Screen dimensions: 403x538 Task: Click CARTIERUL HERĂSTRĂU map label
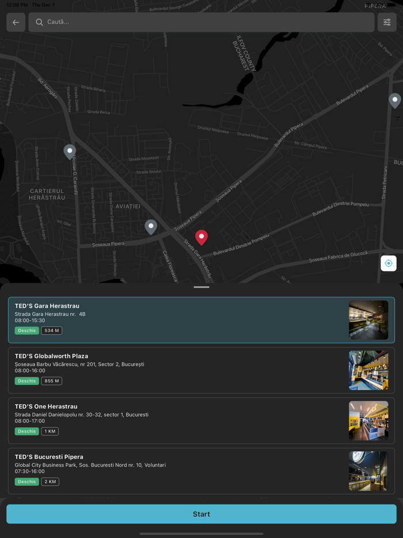(x=47, y=194)
